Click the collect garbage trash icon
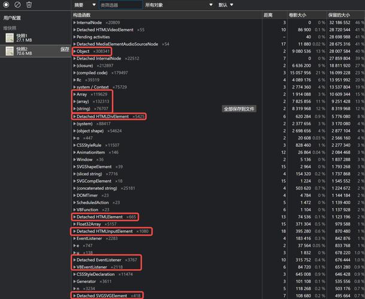The width and height of the screenshot is (365, 299). click(29, 5)
